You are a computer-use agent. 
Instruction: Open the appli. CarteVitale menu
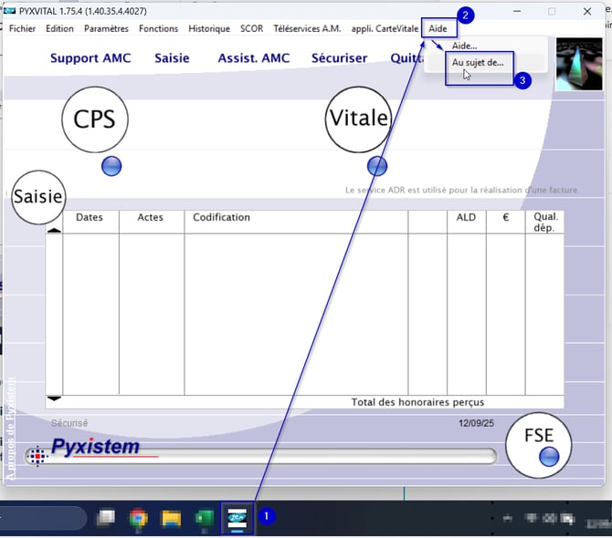click(385, 29)
